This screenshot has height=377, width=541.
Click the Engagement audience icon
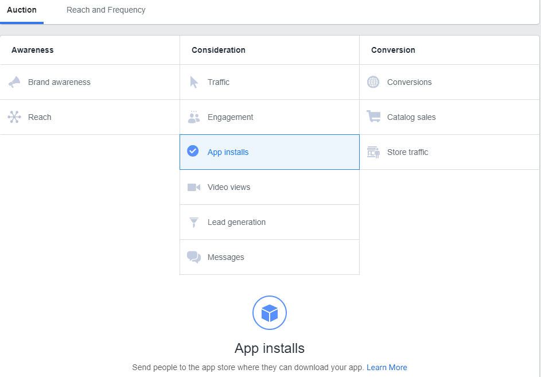coord(194,116)
